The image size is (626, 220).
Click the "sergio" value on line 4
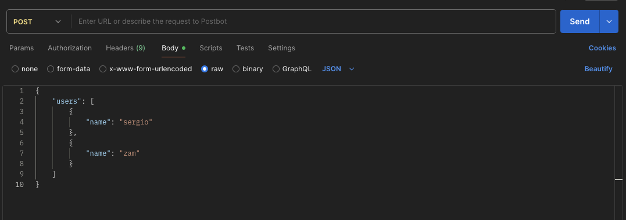point(136,123)
